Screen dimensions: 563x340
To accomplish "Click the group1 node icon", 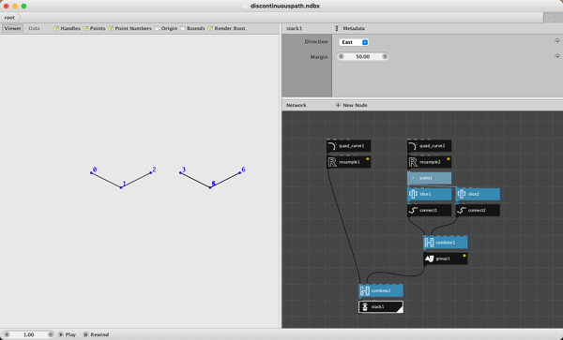I will pos(429,259).
